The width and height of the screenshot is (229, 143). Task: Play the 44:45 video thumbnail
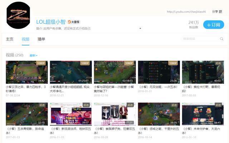(203, 114)
